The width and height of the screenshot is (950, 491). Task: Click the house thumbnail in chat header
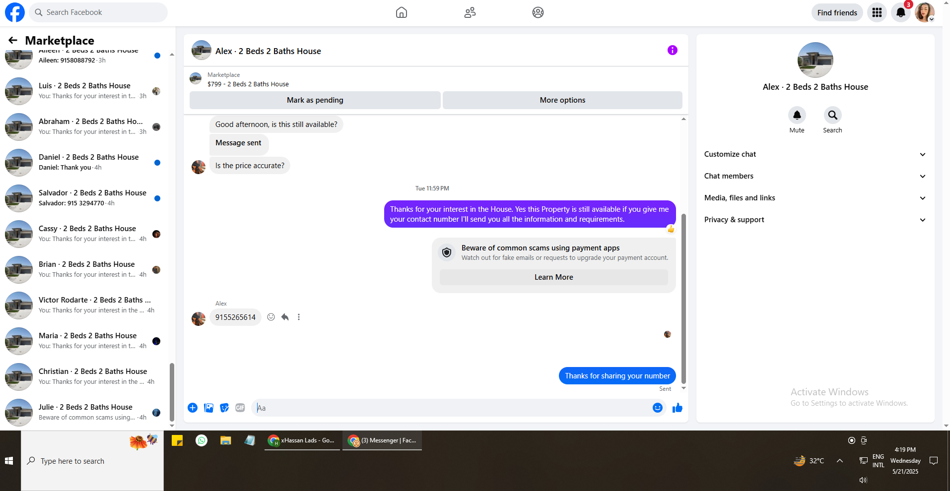click(x=202, y=50)
